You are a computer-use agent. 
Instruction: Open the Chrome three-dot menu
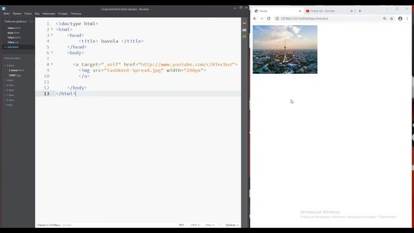coord(407,19)
